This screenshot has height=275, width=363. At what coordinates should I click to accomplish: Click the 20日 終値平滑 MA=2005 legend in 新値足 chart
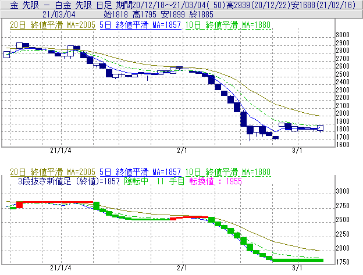52,172
